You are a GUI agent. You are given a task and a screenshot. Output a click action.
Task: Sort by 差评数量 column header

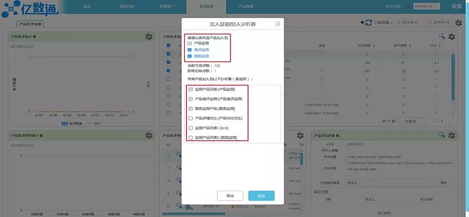coord(404,46)
